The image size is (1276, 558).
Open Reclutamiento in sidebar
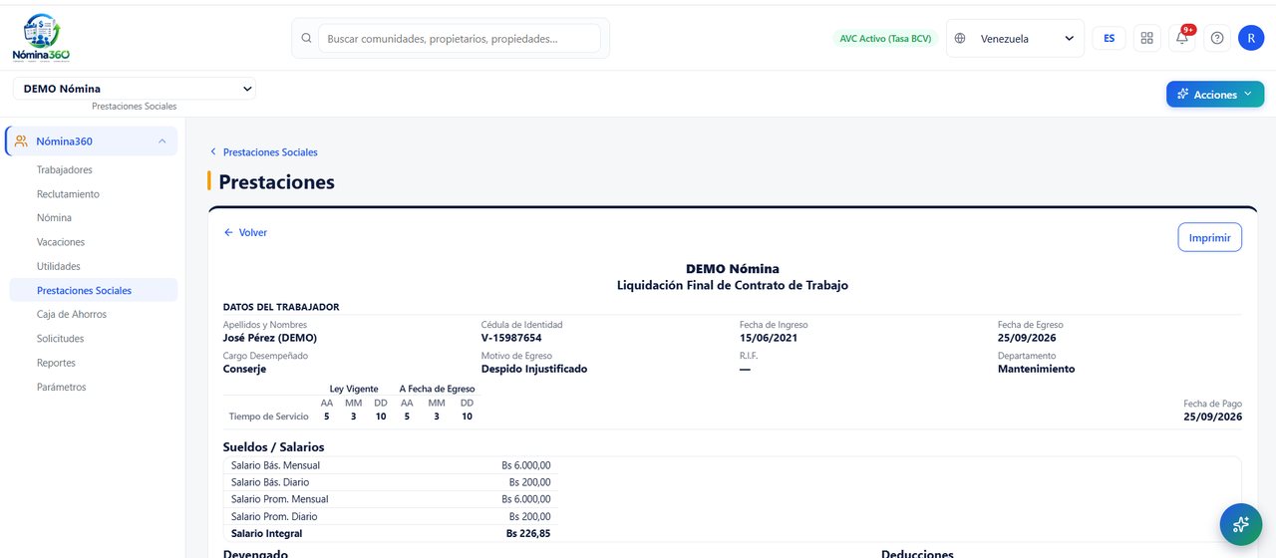pyautogui.click(x=68, y=194)
